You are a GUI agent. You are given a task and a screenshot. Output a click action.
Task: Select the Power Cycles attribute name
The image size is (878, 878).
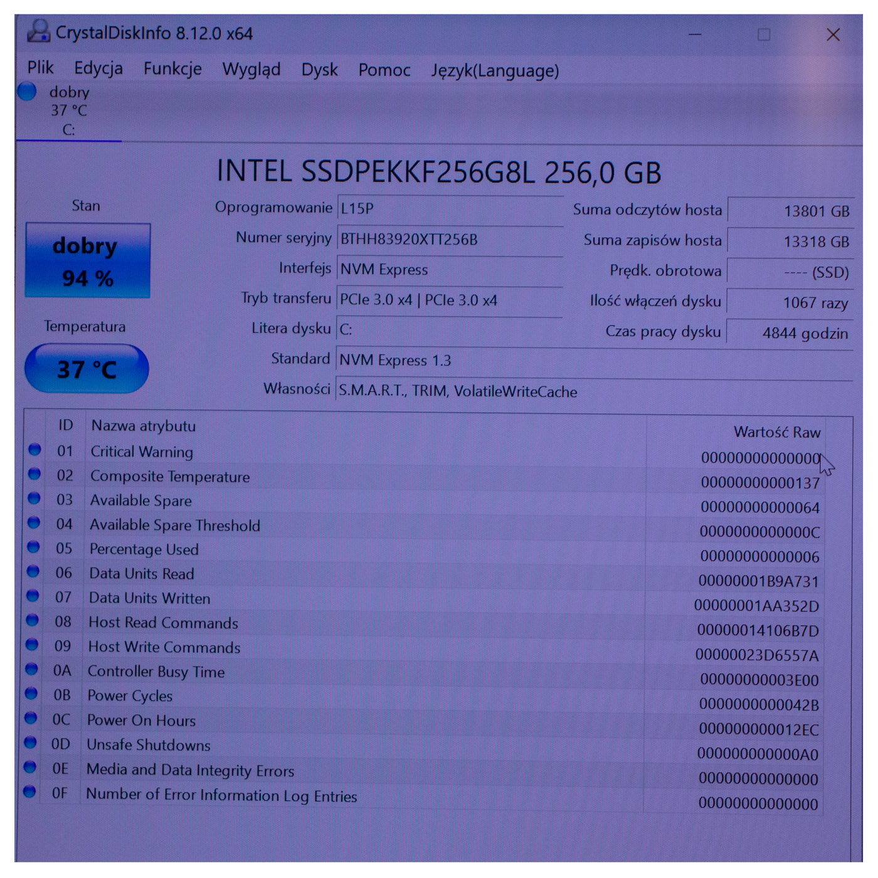click(x=130, y=696)
